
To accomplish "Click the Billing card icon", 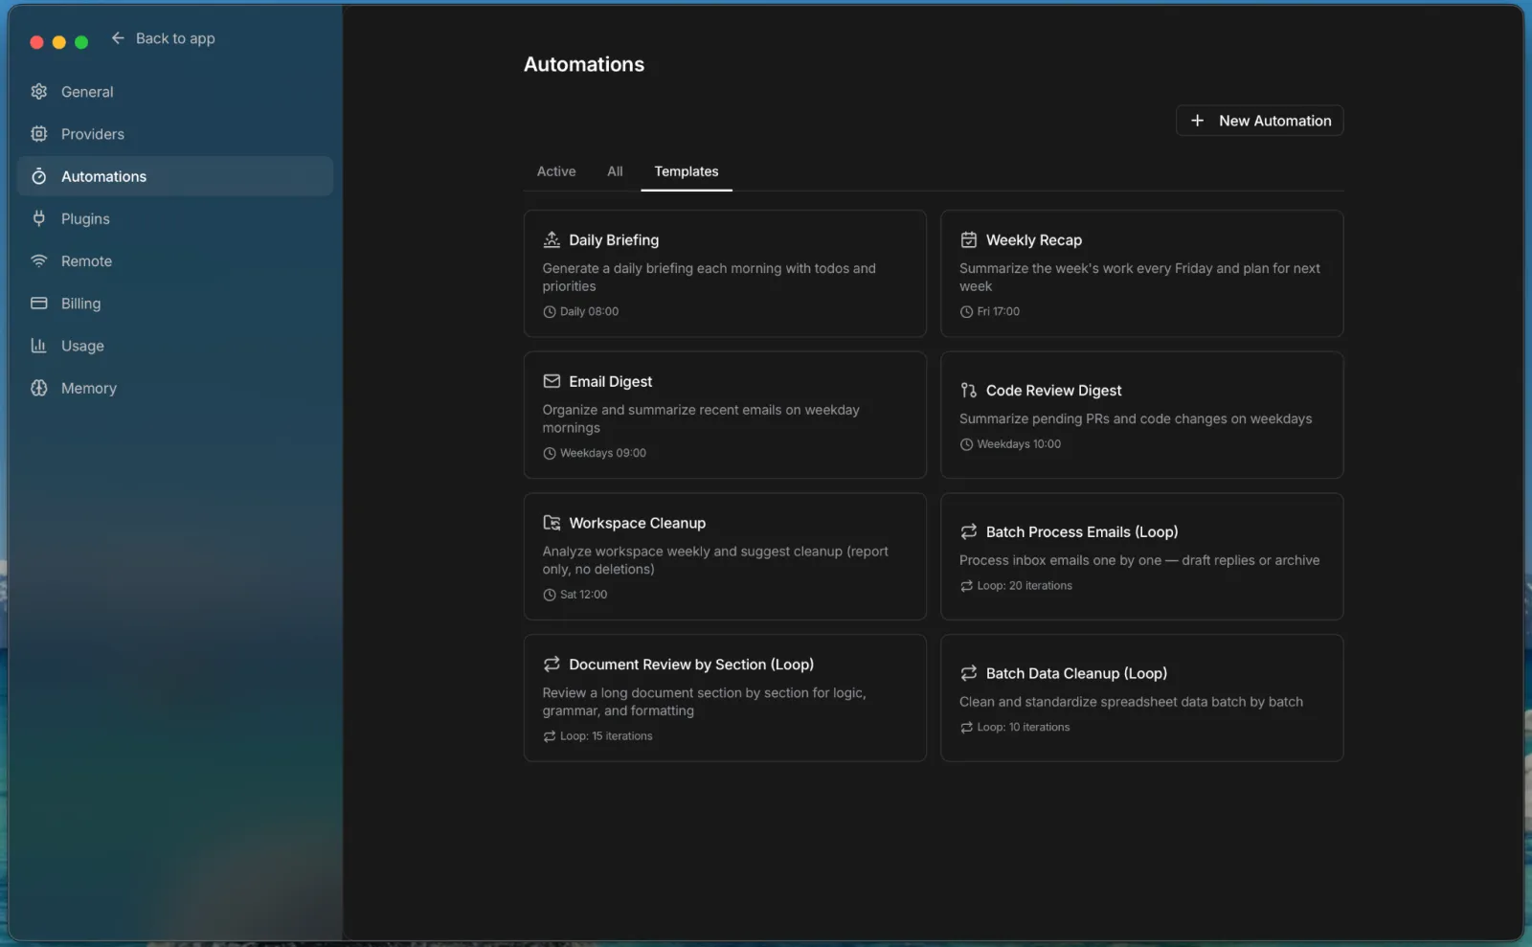I will [39, 304].
